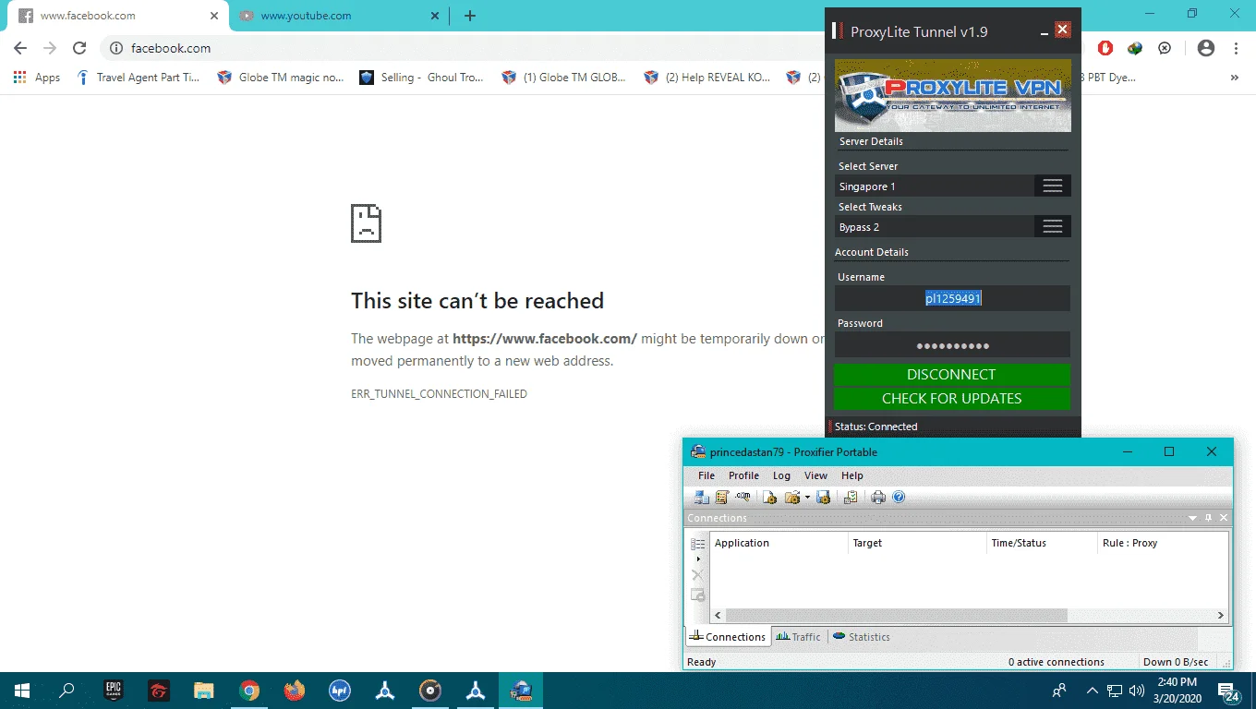
Task: Open the Apps bookmarks shortcut
Action: point(37,78)
